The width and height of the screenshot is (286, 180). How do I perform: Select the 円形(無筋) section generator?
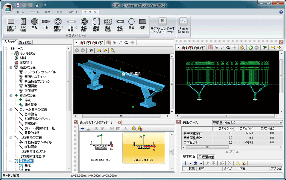(58, 25)
